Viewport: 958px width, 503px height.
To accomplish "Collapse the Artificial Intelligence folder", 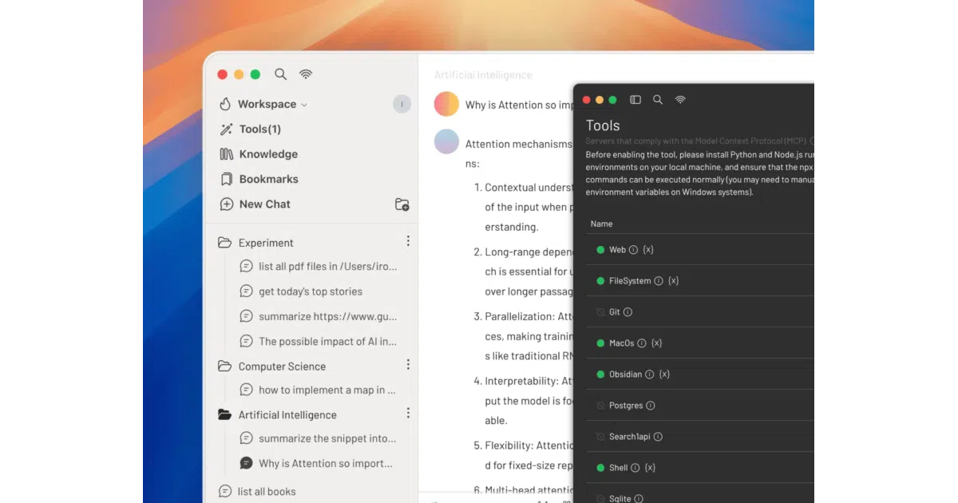I will point(224,415).
